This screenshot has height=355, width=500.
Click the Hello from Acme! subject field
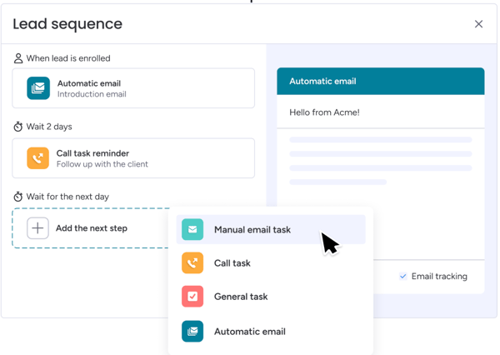tap(380, 112)
